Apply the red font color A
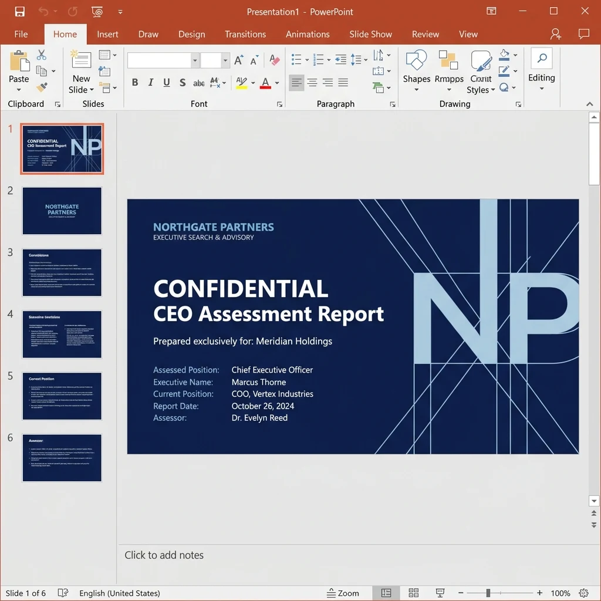The height and width of the screenshot is (601, 601). (265, 83)
